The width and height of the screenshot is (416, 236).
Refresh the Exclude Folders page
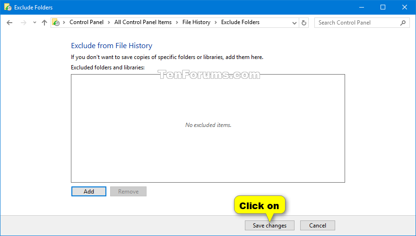(x=304, y=23)
